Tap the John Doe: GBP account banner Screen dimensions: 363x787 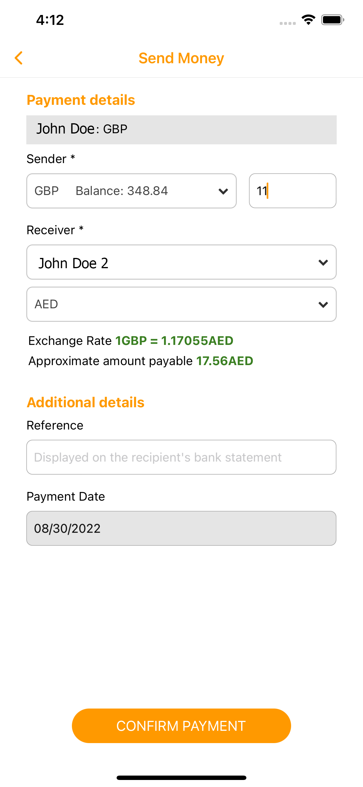181,129
